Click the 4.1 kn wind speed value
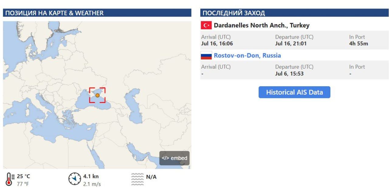The height and width of the screenshot is (188, 389). [91, 176]
